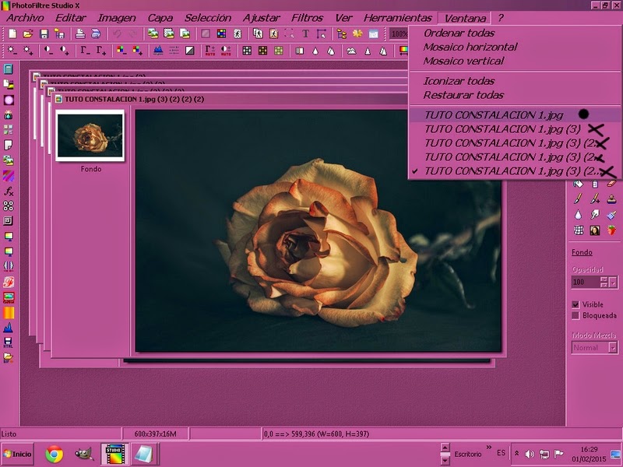Click the volume speaker tray icon
This screenshot has width=623, height=467.
(x=530, y=454)
